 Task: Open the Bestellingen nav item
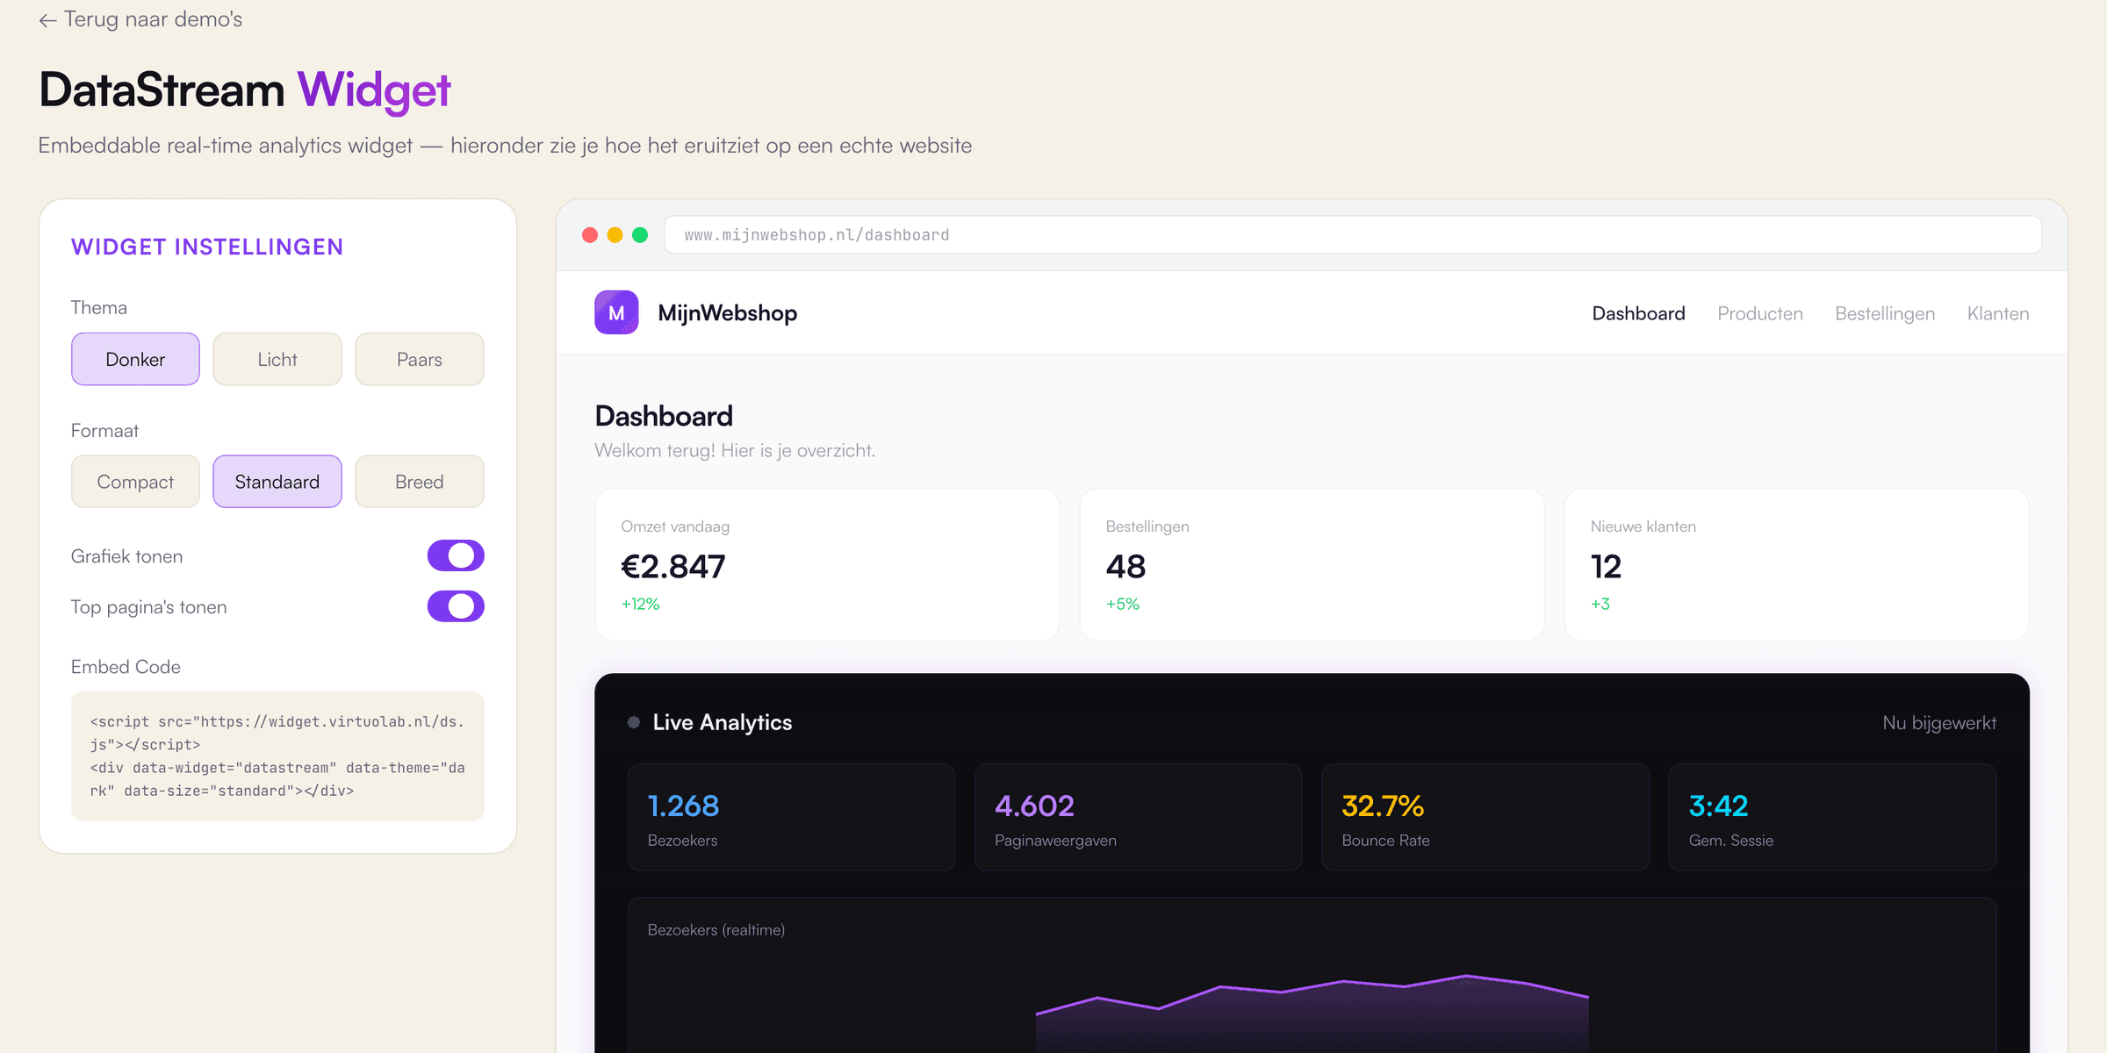pyautogui.click(x=1885, y=313)
